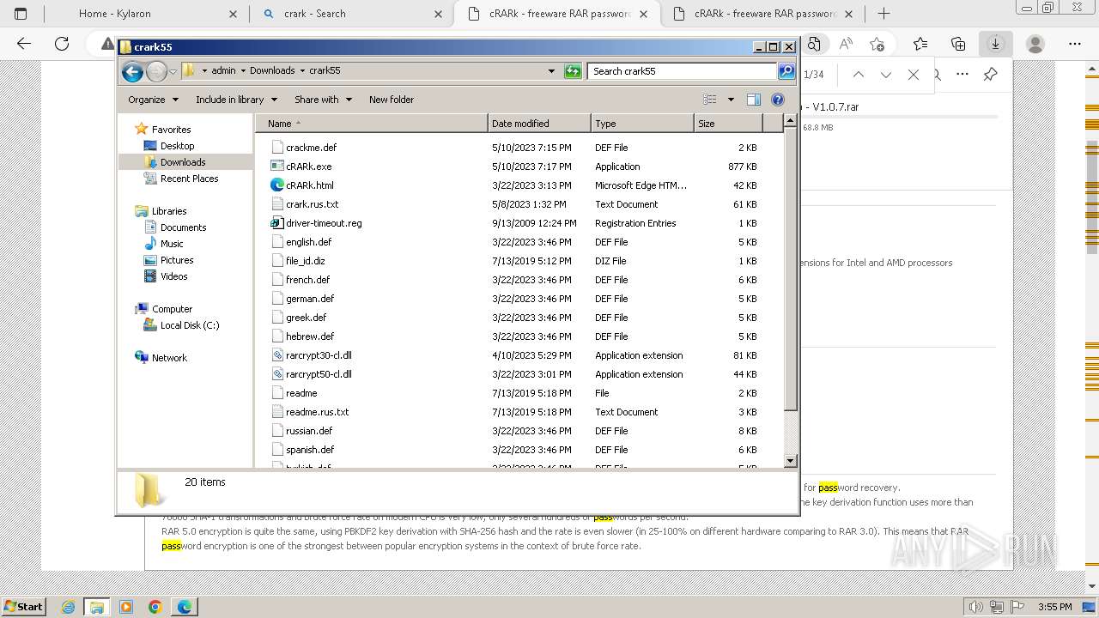Go to next find result in Edge
Image resolution: width=1099 pixels, height=618 pixels.
click(x=886, y=75)
